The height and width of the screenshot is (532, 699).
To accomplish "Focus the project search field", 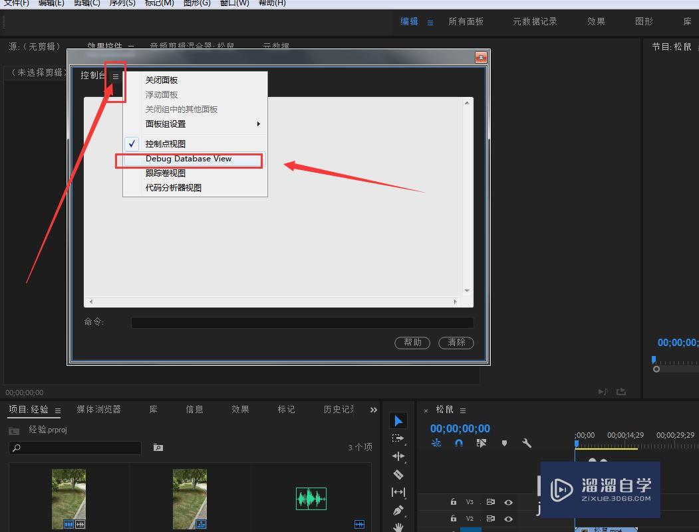I will (x=75, y=448).
